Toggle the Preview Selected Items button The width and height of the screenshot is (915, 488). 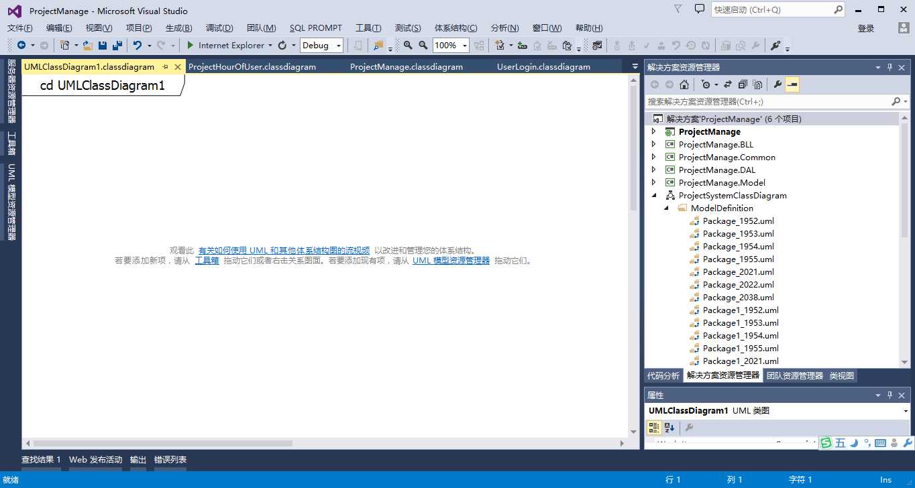pos(792,84)
